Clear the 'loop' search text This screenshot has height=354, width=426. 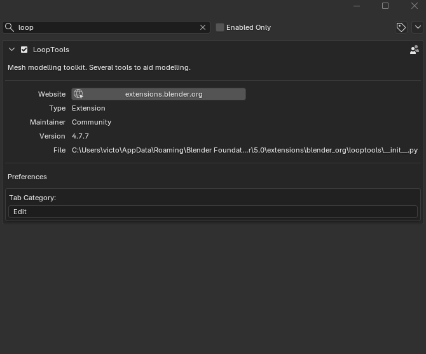[203, 27]
